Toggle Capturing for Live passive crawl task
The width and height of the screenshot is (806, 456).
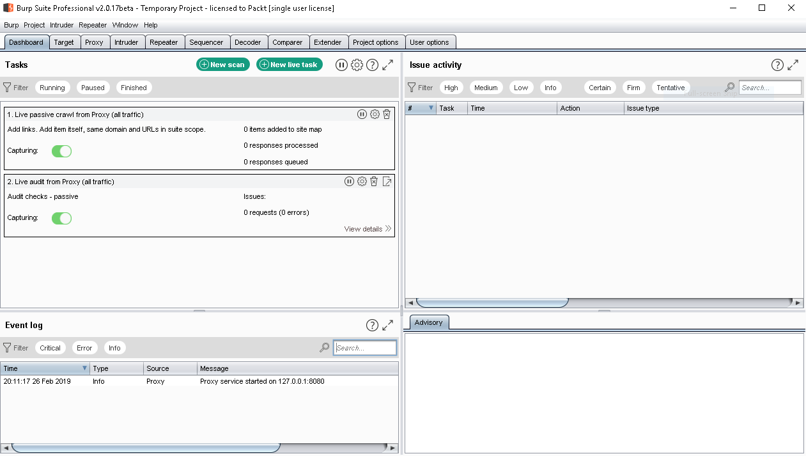pyautogui.click(x=61, y=151)
